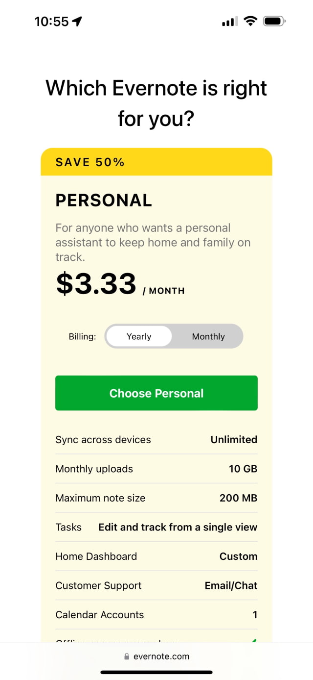This screenshot has height=680, width=313.
Task: Tap the Wi-Fi status icon
Action: (250, 21)
